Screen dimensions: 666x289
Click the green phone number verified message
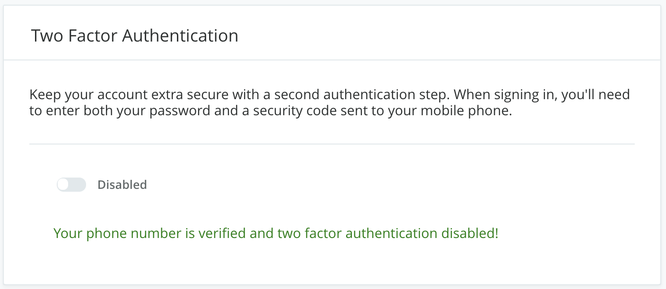click(276, 233)
